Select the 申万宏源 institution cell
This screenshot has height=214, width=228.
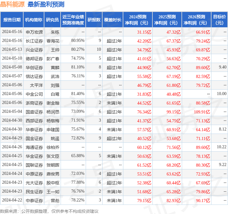coord(34,32)
